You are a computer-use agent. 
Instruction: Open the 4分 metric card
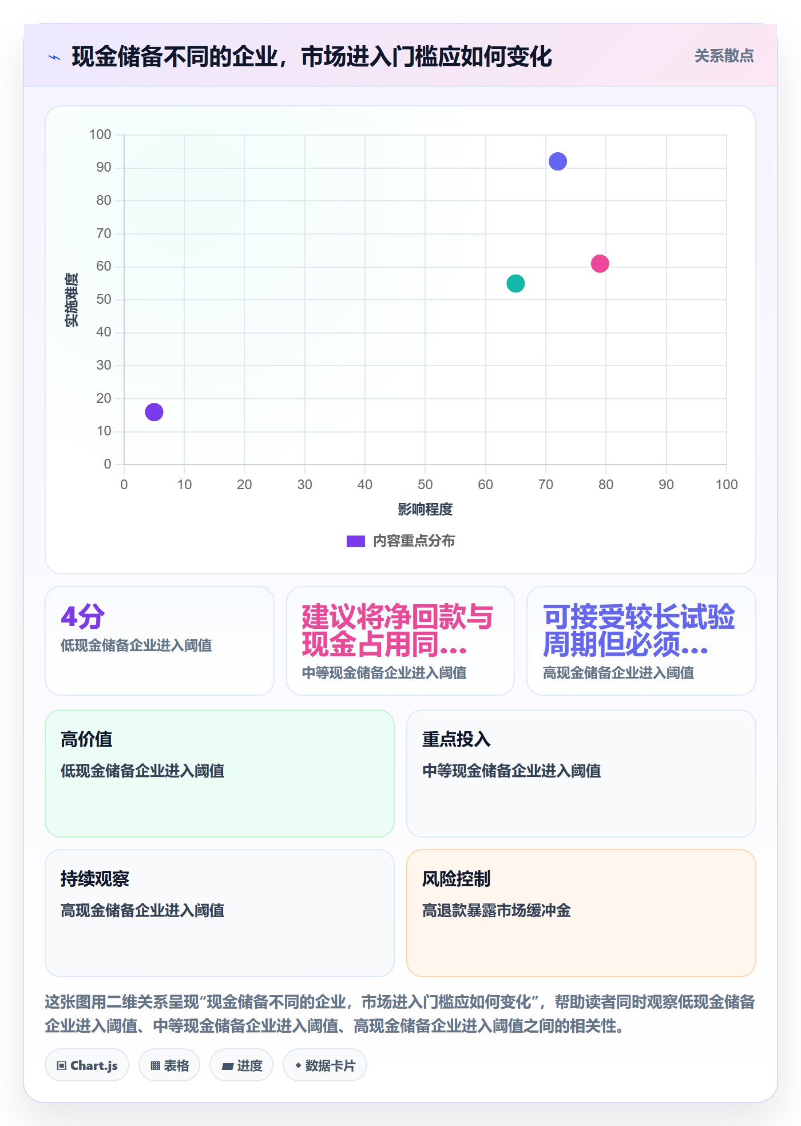point(160,641)
